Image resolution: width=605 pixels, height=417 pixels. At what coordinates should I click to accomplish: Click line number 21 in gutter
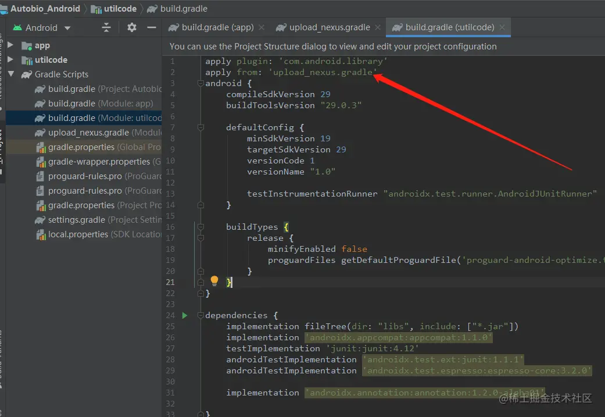click(170, 282)
